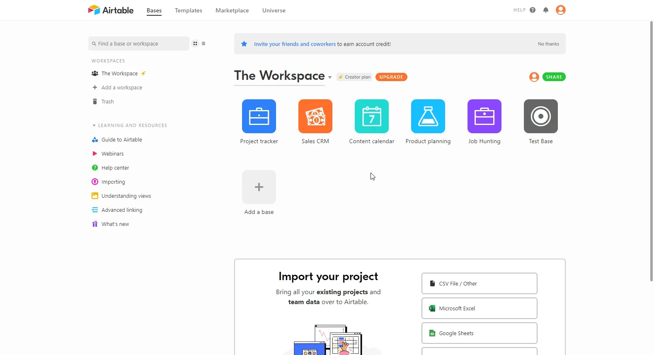Open the Guide to Airtable link text

(x=122, y=139)
